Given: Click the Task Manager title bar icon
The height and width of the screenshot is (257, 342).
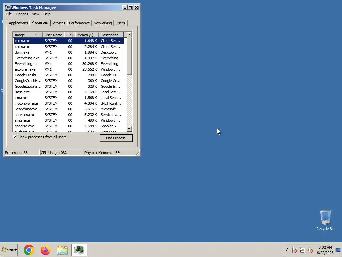Looking at the screenshot, I should pyautogui.click(x=8, y=8).
